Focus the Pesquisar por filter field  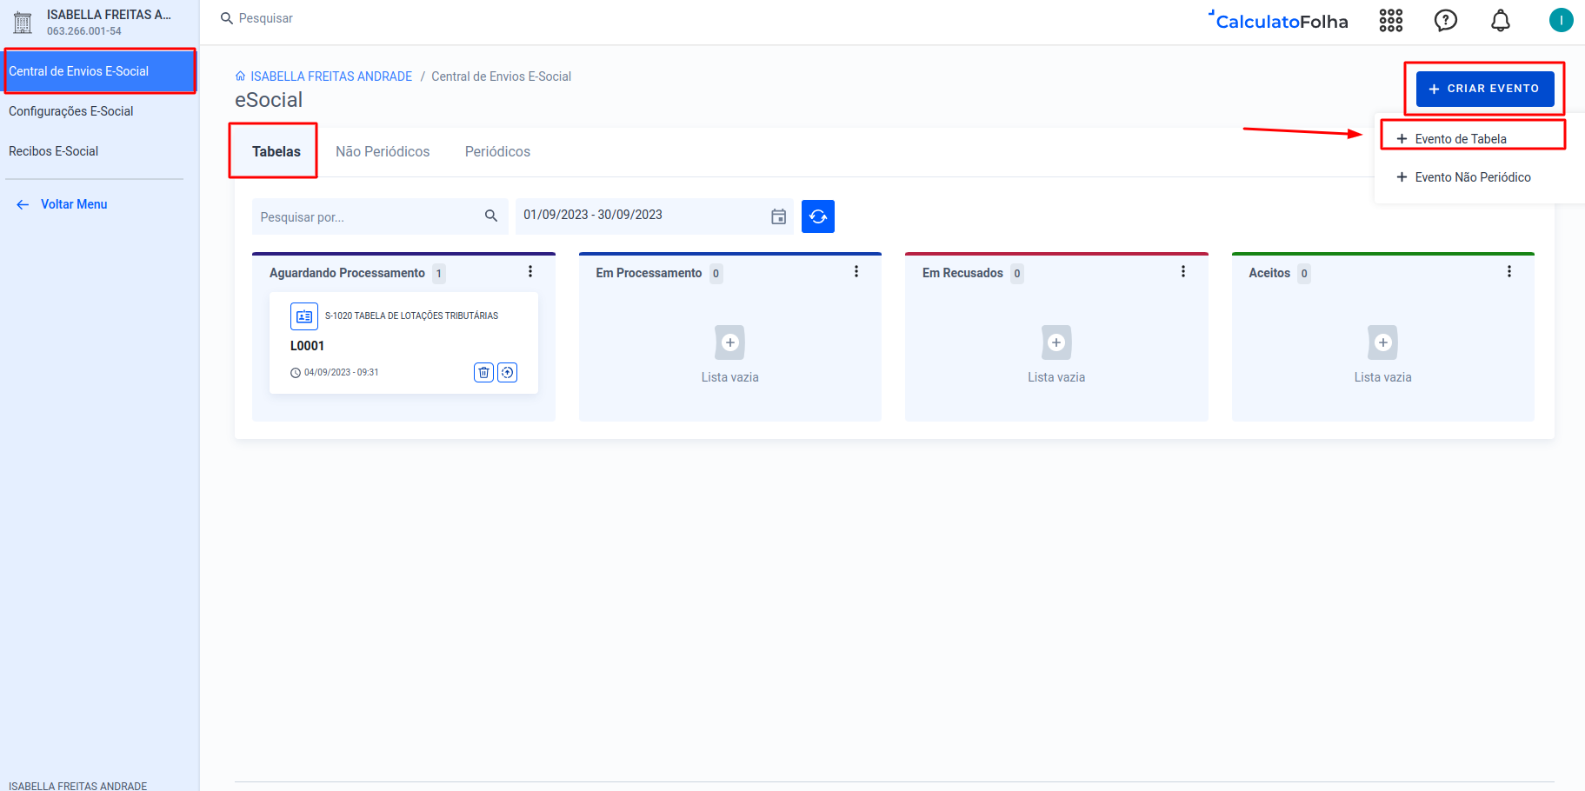click(380, 216)
